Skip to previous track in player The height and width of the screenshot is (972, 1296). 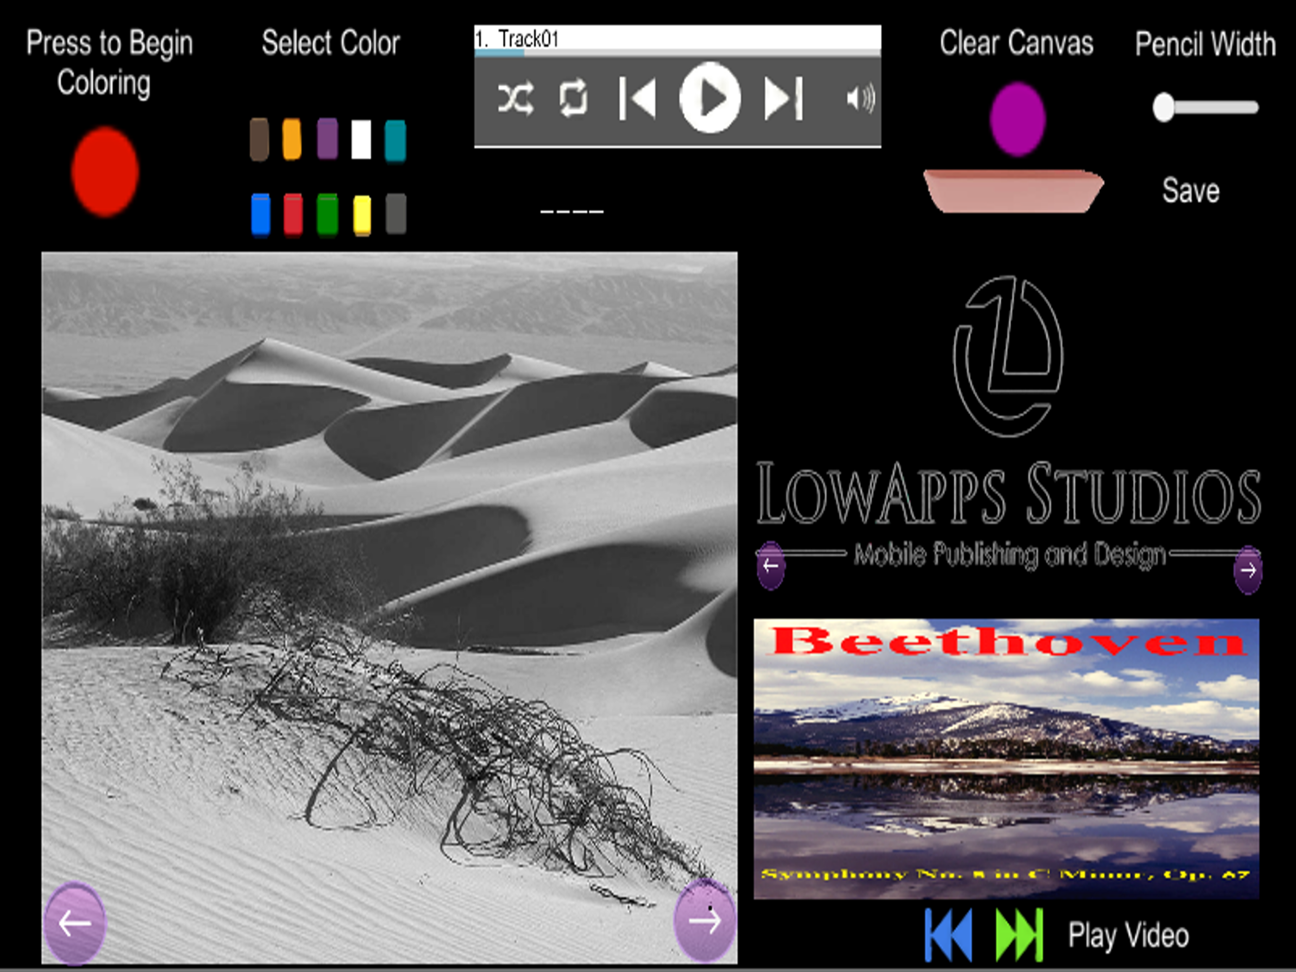click(638, 99)
